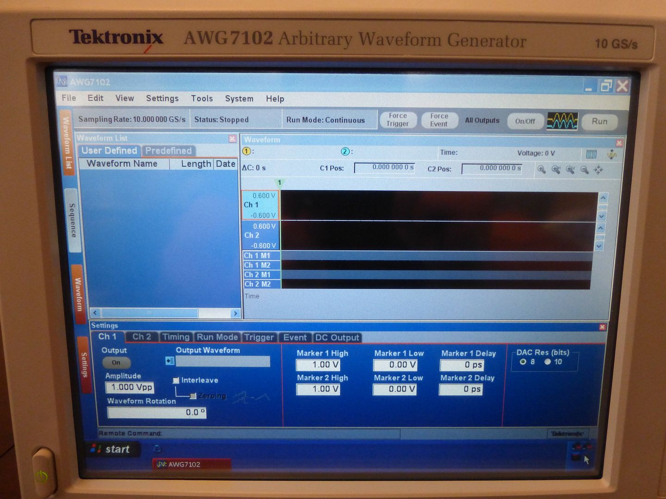Click the zoom-fit arrows icon
Viewport: 666px width, 499px height.
598,170
